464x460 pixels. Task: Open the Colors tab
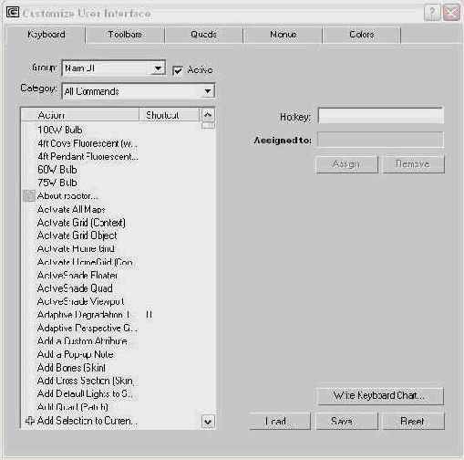pyautogui.click(x=362, y=35)
